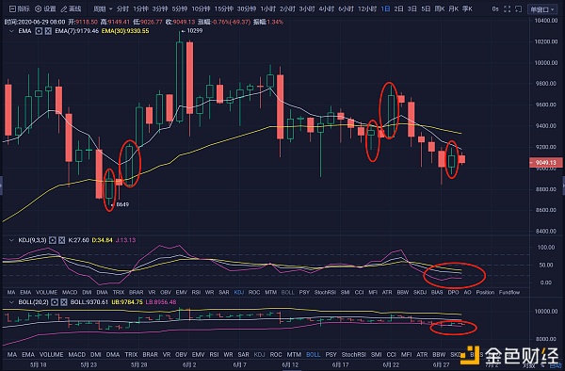Switch to 分时 time-sharing view
565x371 pixels.
click(x=122, y=8)
